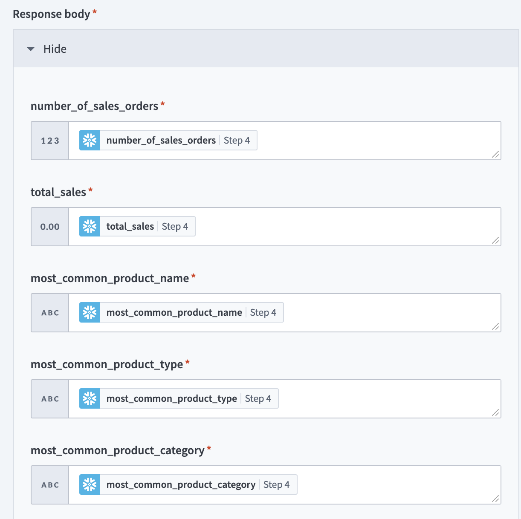This screenshot has height=519, width=521.
Task: Click the Hide label in Response body
Action: tap(55, 49)
